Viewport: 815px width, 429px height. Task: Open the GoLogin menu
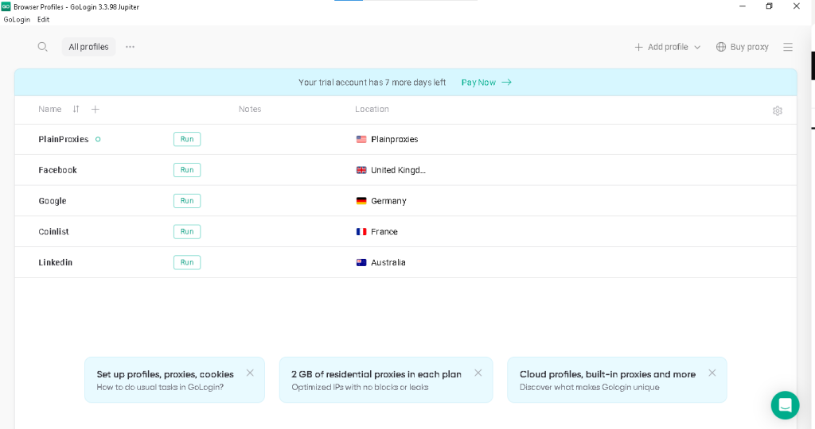pyautogui.click(x=17, y=19)
